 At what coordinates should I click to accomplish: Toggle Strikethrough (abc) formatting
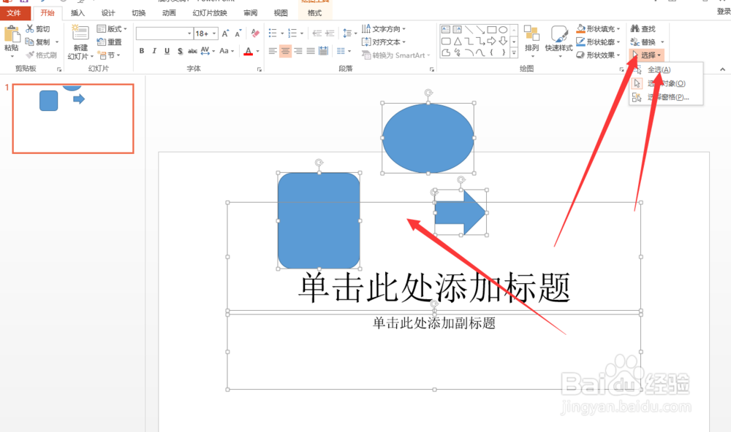192,51
